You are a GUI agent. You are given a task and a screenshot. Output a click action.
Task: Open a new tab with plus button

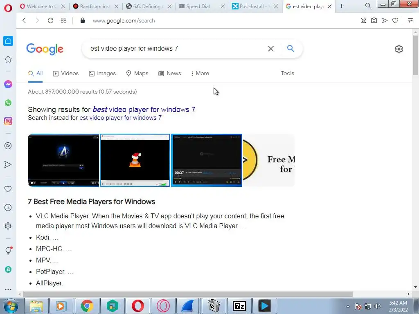341,6
